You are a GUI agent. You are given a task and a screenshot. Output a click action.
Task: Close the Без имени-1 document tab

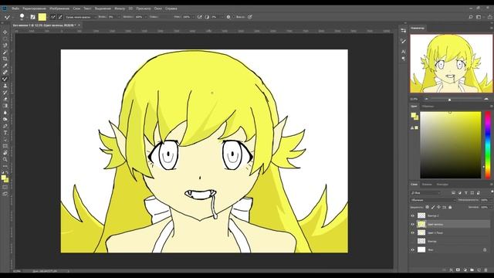click(79, 25)
